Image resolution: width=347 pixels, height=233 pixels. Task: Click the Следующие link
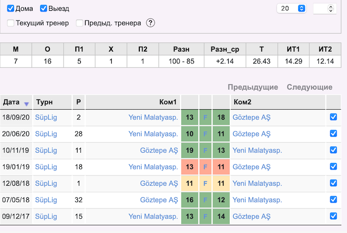click(x=310, y=87)
